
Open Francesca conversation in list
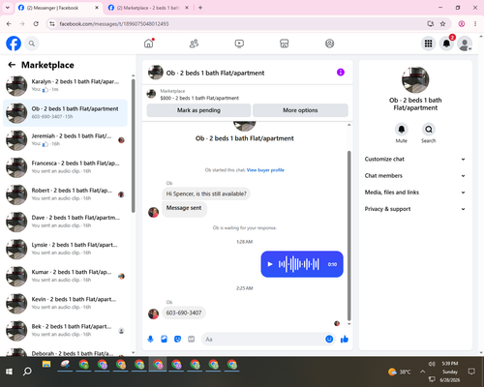pos(65,167)
